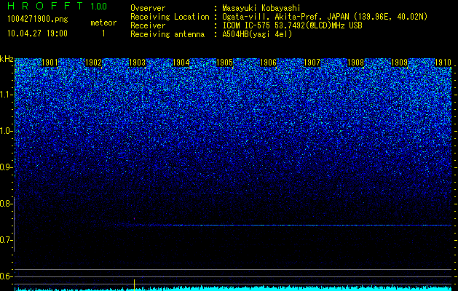
Task: Click the Receiving Location label
Action: 170,17
